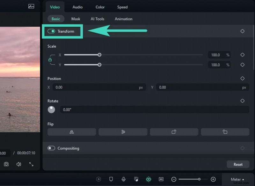The image size is (255, 186).
Task: Start voice-over recording with the microphone icon
Action: (124, 179)
